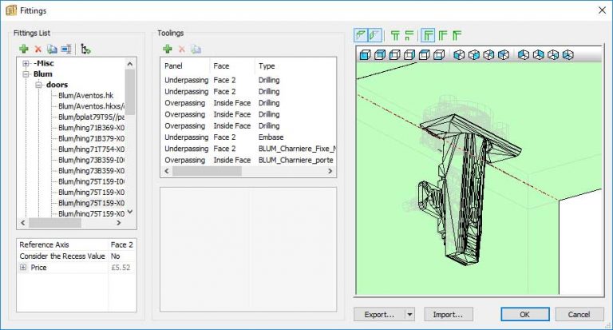Choose the fifth isometric cube view icon
Viewport: 613px width, 330px height.
(524, 55)
